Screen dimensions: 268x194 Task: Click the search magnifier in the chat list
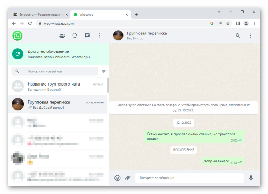(x=17, y=71)
